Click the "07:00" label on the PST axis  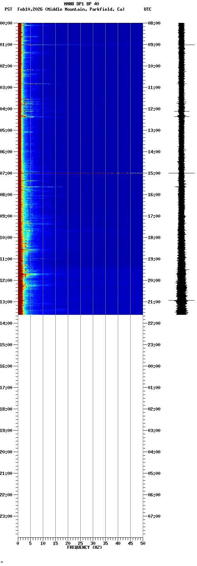[x=6, y=173]
